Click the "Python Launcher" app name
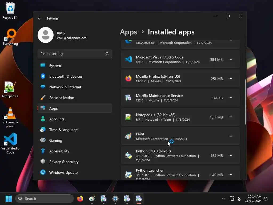 pos(150,170)
